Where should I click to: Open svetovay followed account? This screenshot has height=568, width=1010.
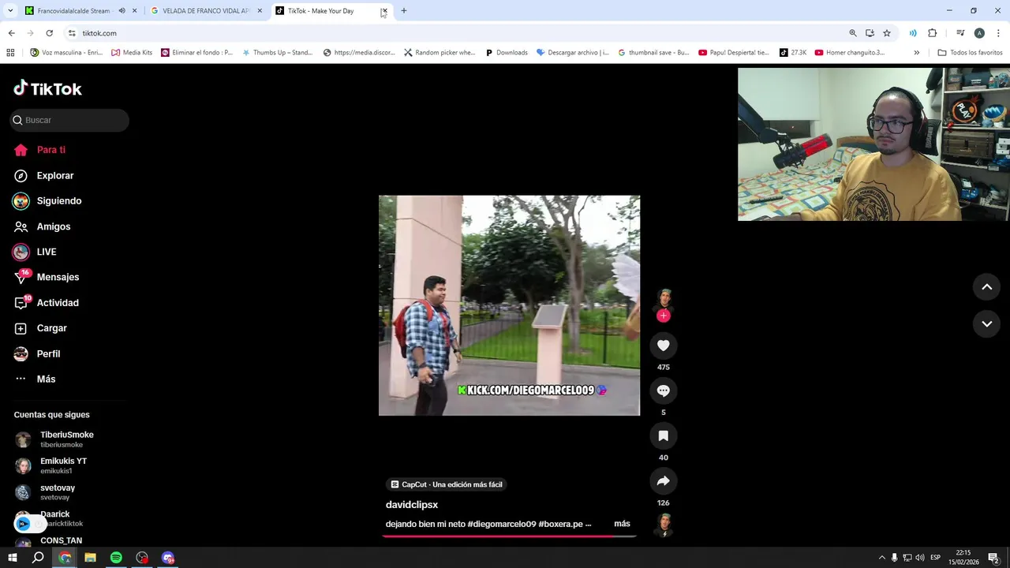pos(57,492)
